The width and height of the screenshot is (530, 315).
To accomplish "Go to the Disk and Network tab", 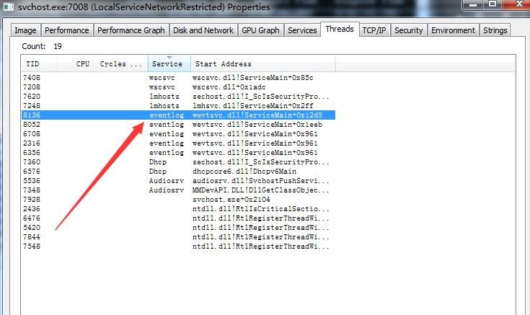I will tap(203, 30).
